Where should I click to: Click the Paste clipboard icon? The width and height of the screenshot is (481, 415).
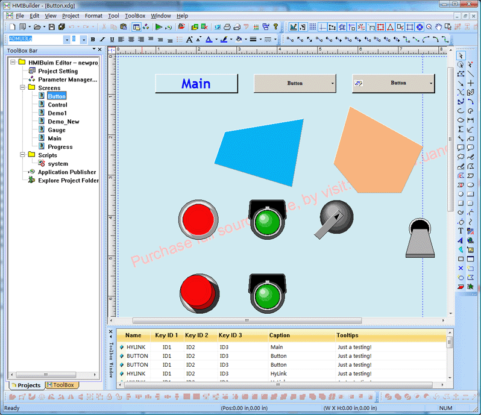click(124, 27)
